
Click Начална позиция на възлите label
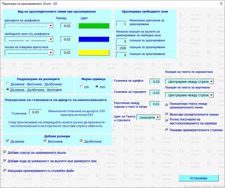tap(138, 34)
